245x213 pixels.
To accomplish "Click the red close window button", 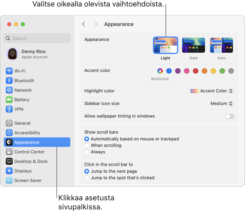I will click(9, 24).
